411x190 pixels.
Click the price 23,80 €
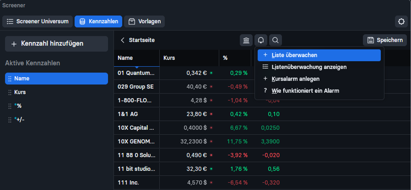pos(197,114)
